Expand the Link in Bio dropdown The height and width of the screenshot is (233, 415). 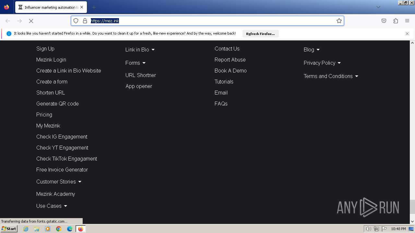pyautogui.click(x=140, y=50)
